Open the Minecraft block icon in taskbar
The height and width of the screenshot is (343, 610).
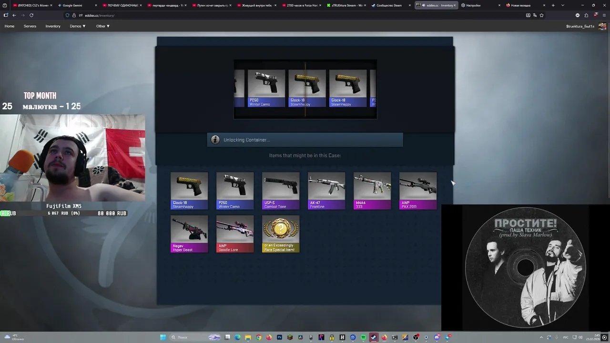point(290,337)
